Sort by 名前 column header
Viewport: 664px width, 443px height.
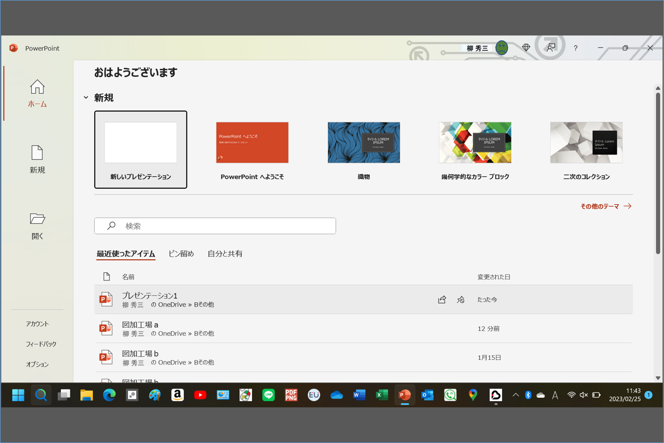128,277
